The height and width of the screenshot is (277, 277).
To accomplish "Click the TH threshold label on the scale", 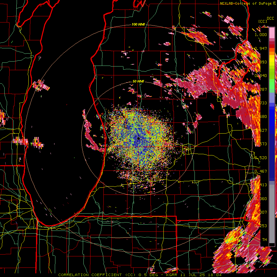I will (x=264, y=240).
